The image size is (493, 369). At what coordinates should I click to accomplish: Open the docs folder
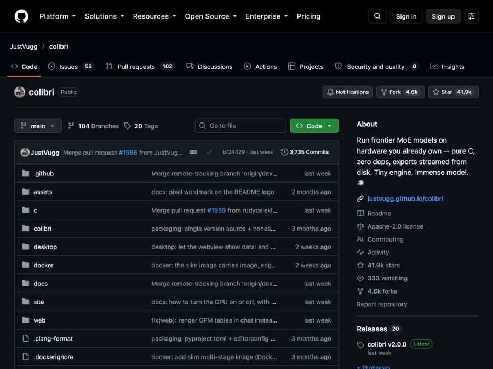click(x=41, y=283)
